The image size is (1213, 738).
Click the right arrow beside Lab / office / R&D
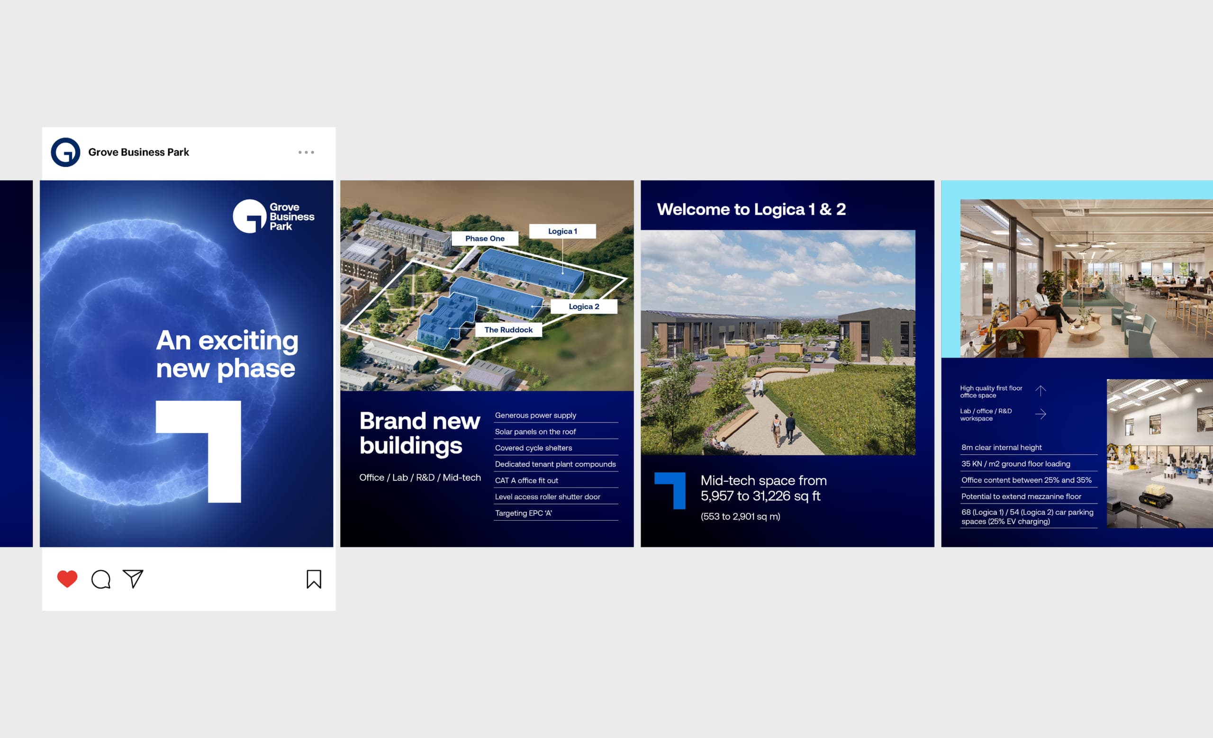click(x=1040, y=414)
